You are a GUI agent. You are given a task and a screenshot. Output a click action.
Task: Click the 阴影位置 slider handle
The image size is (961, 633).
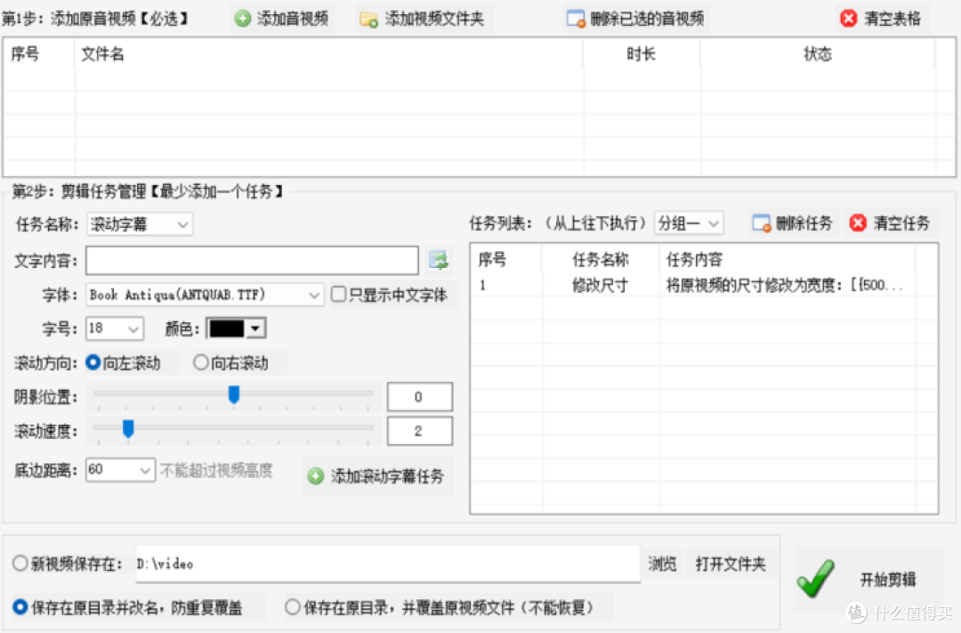pos(233,395)
